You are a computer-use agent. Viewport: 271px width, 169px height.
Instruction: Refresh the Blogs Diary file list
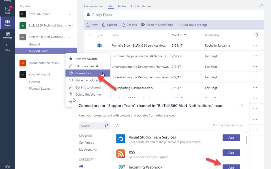pos(256,35)
